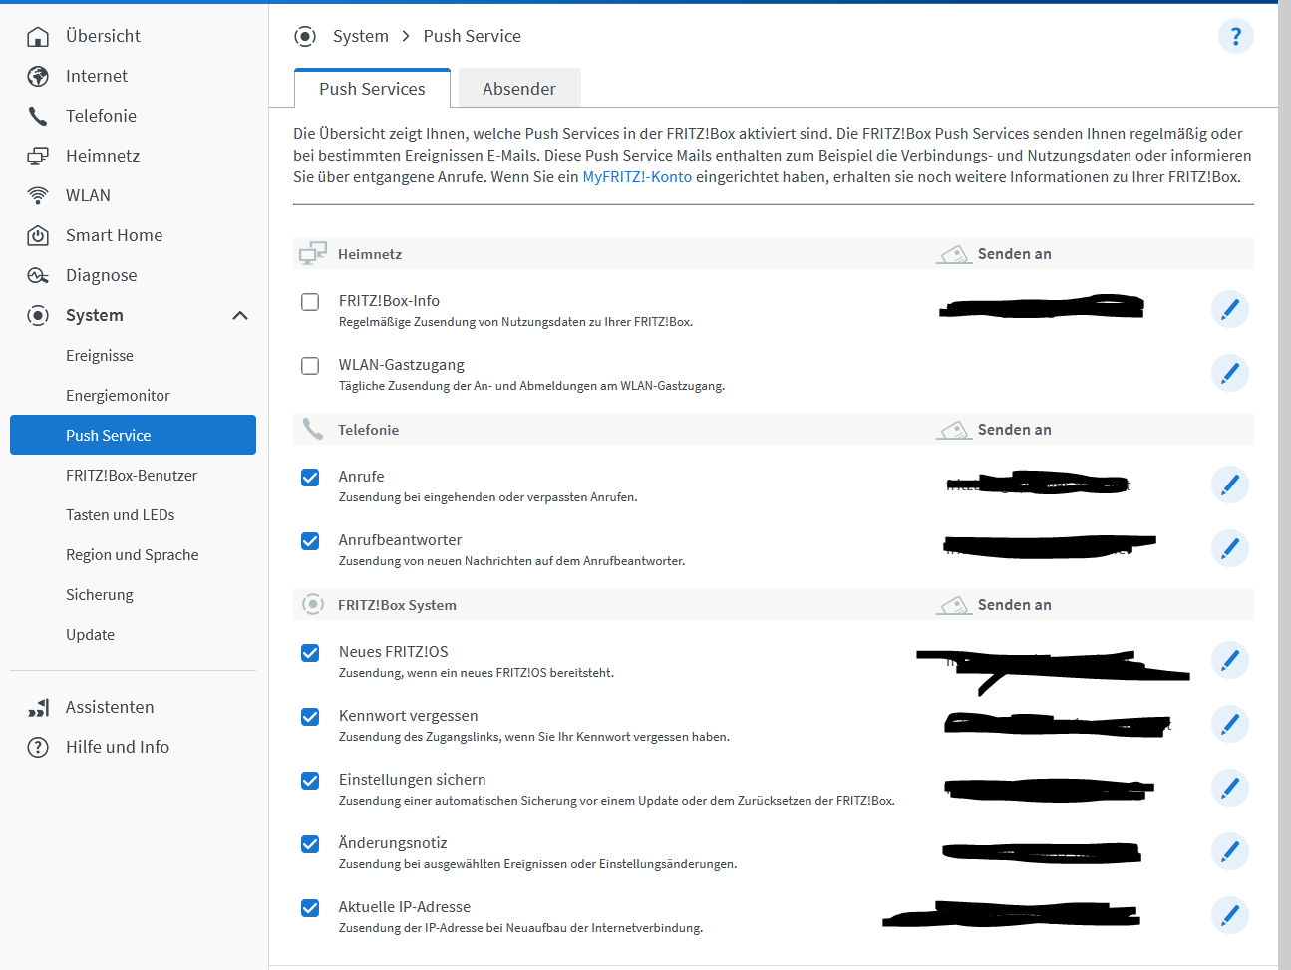The image size is (1291, 970).
Task: Click the System icon in the breadcrumb
Action: [x=305, y=36]
